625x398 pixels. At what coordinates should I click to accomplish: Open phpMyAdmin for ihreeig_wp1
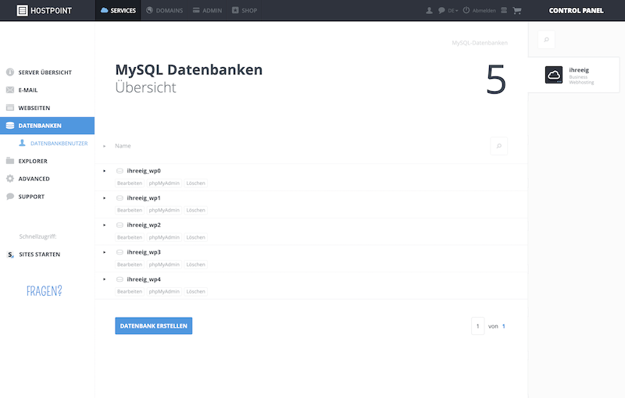[x=164, y=210]
